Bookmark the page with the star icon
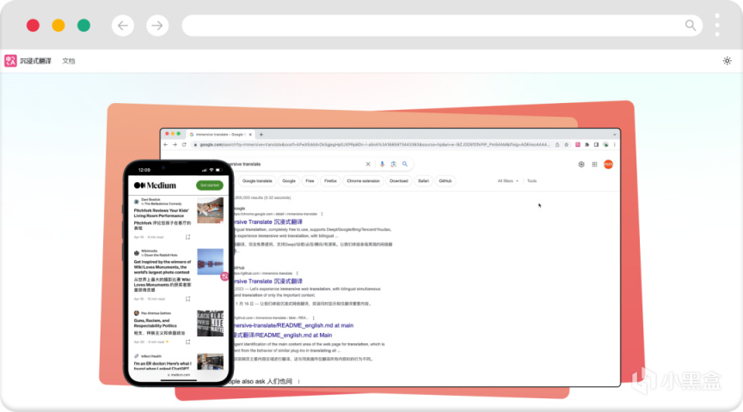 566,145
